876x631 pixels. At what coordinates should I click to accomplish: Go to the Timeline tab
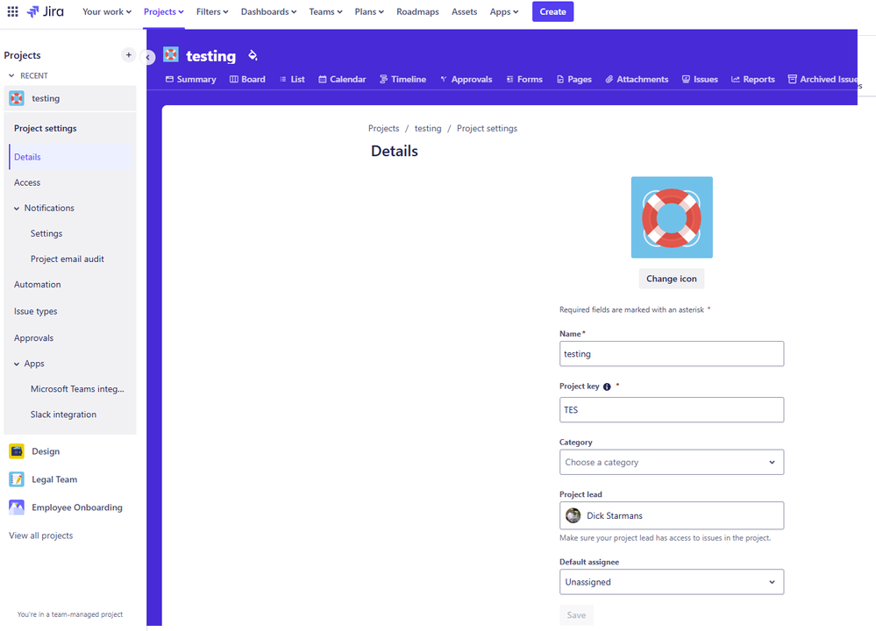(402, 79)
